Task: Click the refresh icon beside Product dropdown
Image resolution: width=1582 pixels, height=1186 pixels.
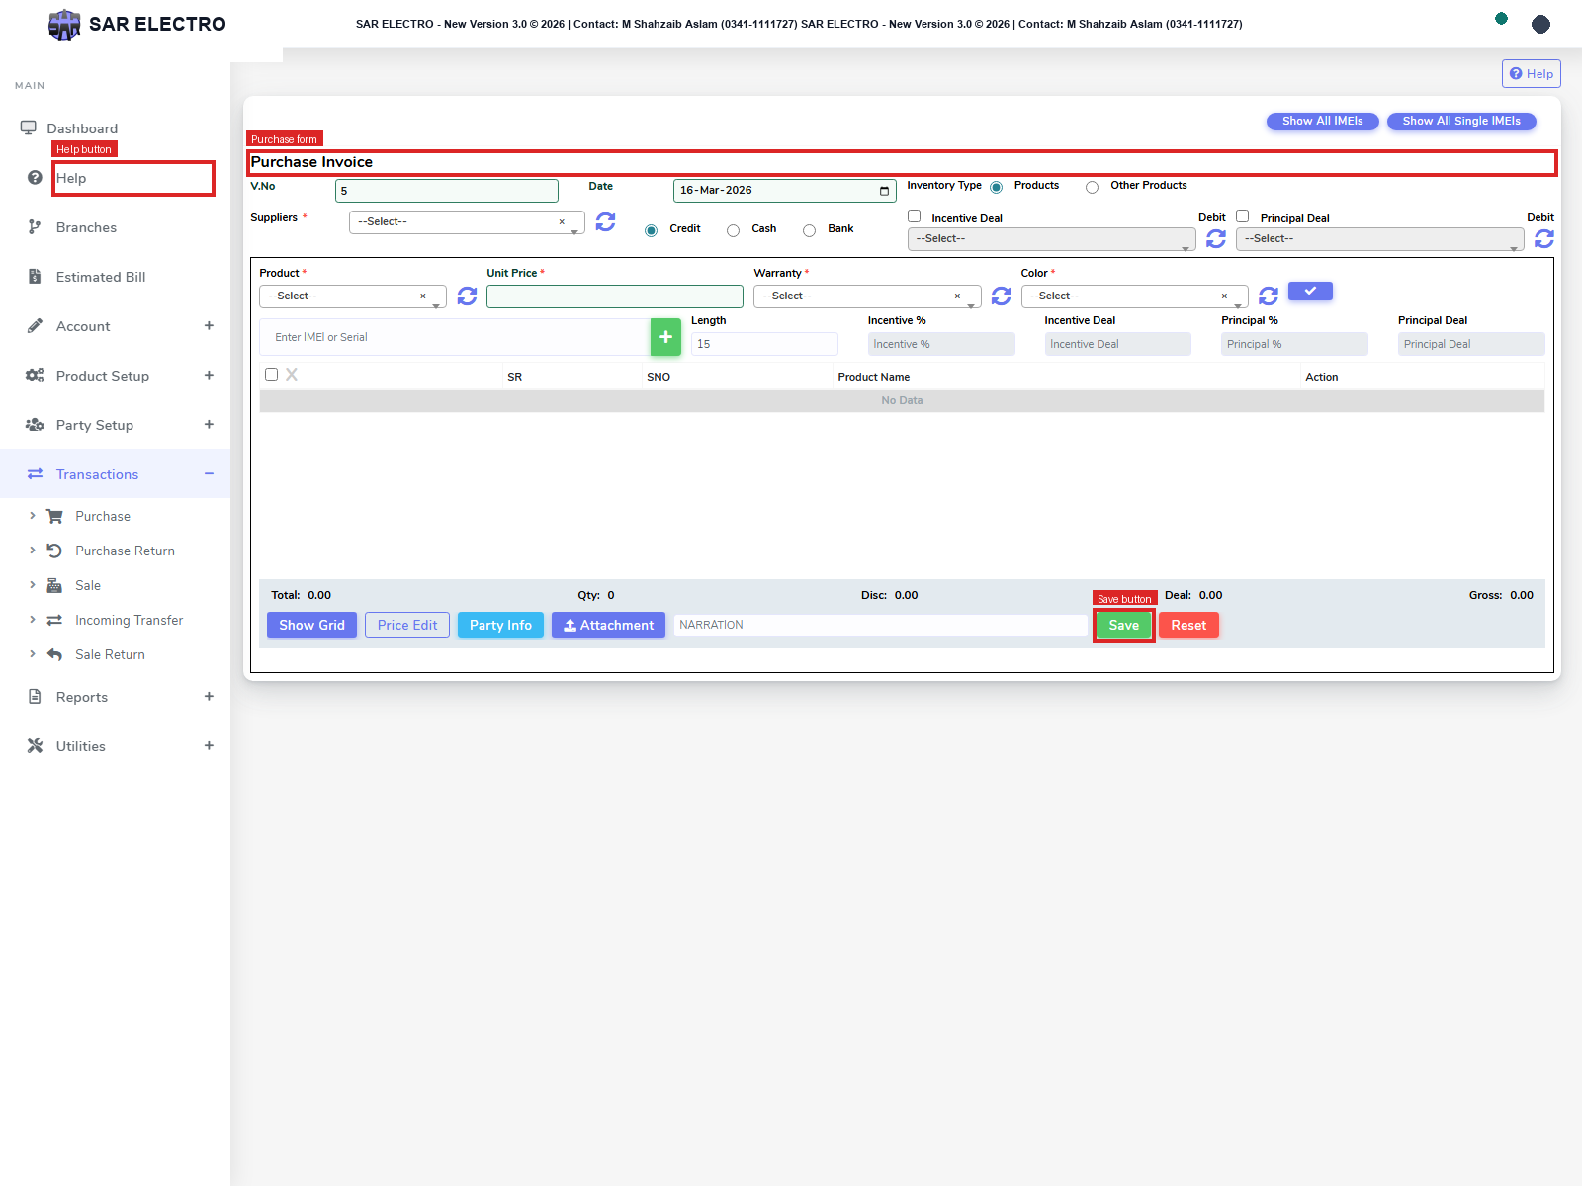Action: pyautogui.click(x=467, y=296)
